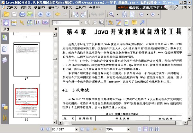This screenshot has height=133, width=193.
Task: Open the 视图 menu
Action: 39,7
